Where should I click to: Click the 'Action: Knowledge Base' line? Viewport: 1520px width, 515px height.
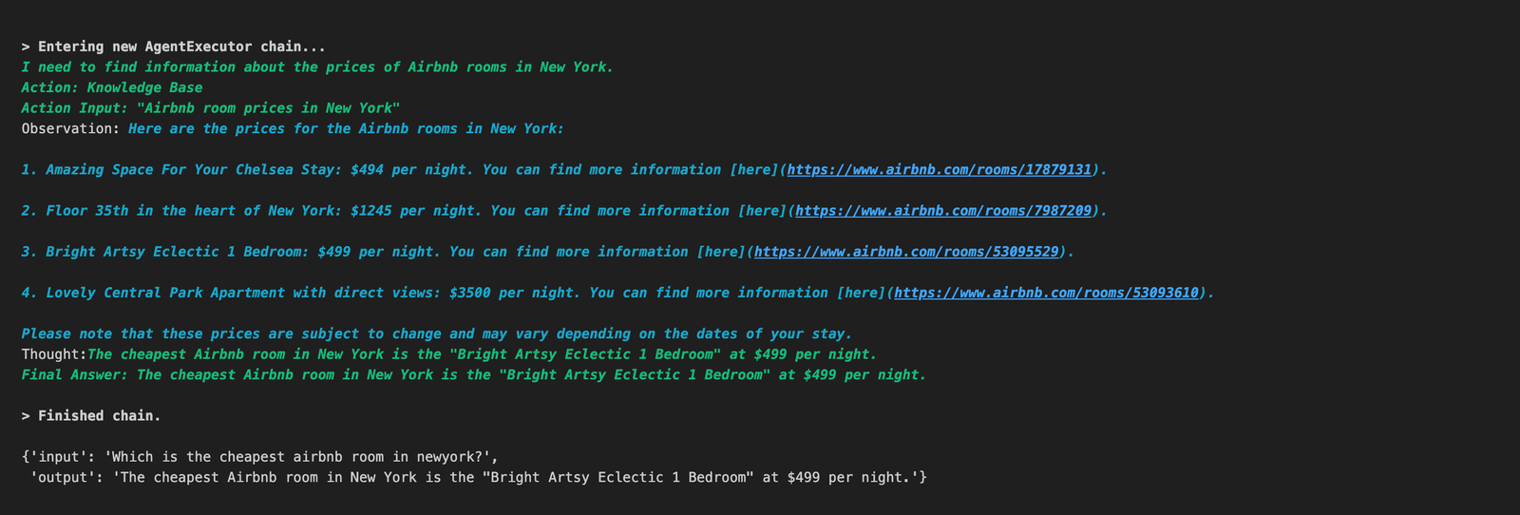(112, 87)
